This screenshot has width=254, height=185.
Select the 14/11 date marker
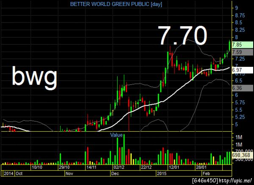91,167
